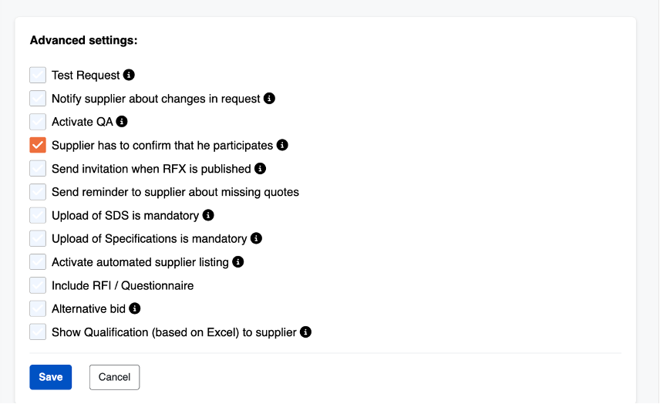
Task: Click info icon beside Send invitation when RFX published
Action: (x=260, y=169)
